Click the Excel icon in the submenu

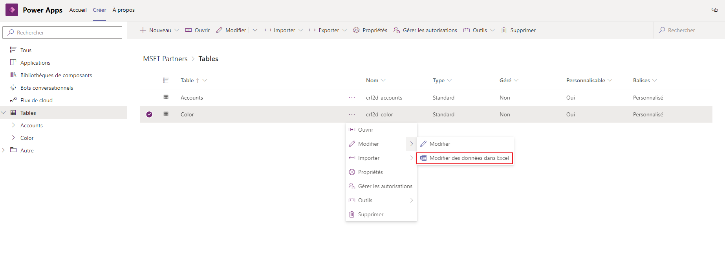click(423, 158)
